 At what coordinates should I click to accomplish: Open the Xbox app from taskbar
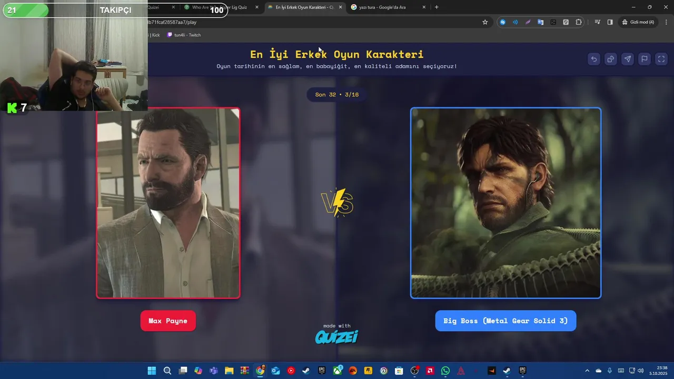tap(337, 371)
